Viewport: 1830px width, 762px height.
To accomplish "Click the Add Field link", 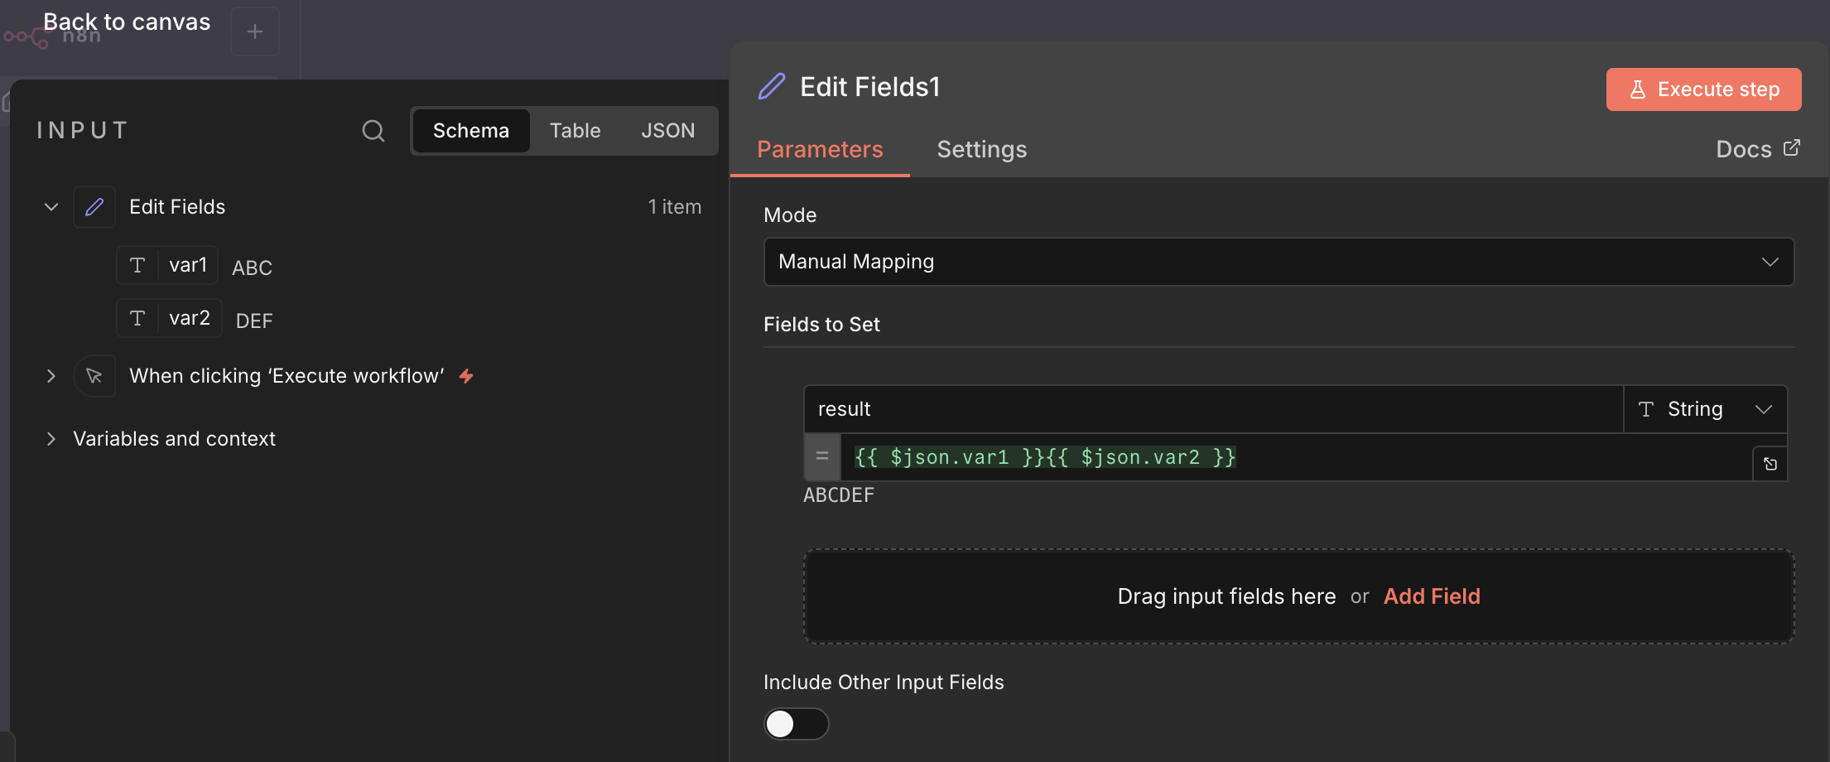I will (1432, 596).
